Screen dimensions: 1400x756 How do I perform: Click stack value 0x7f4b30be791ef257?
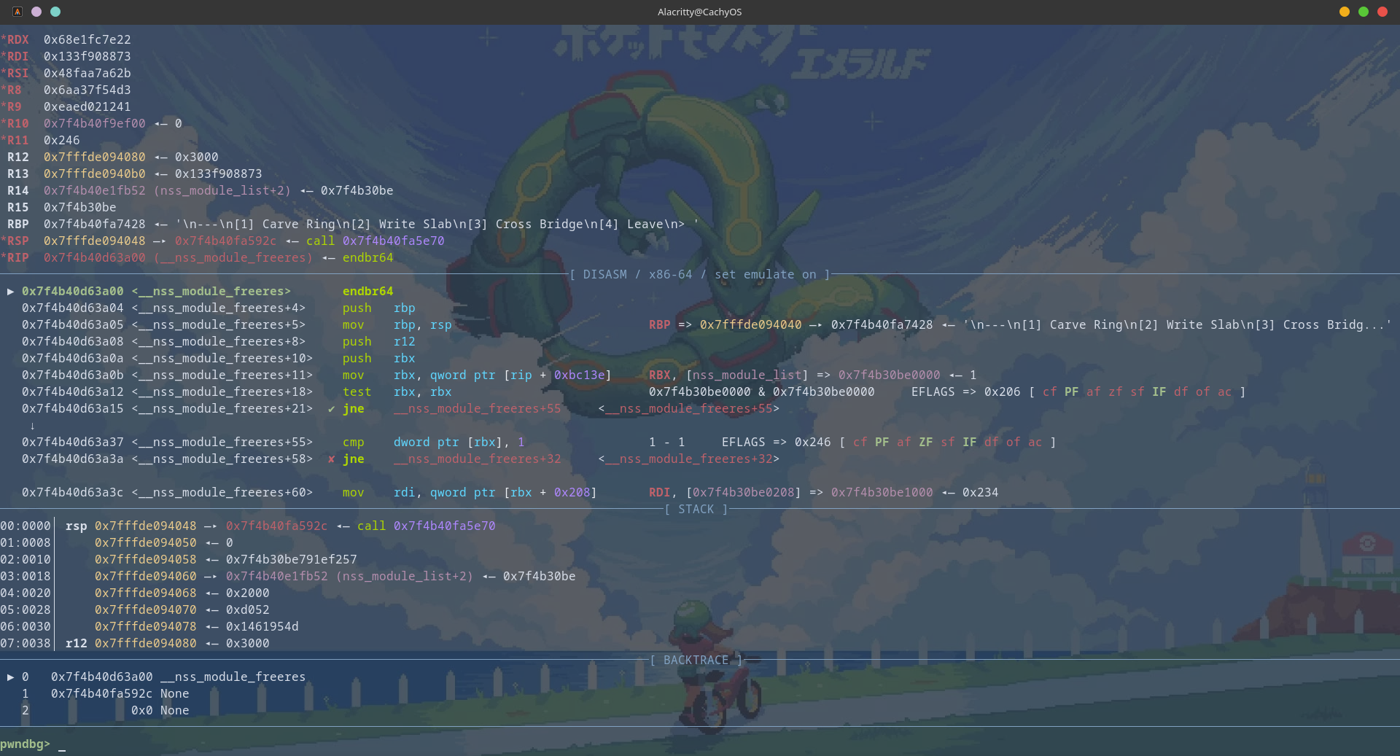(x=292, y=559)
